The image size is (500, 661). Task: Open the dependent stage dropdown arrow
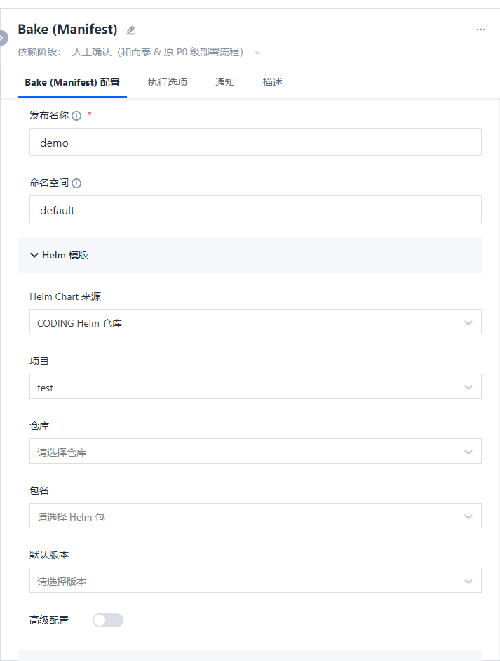point(257,53)
